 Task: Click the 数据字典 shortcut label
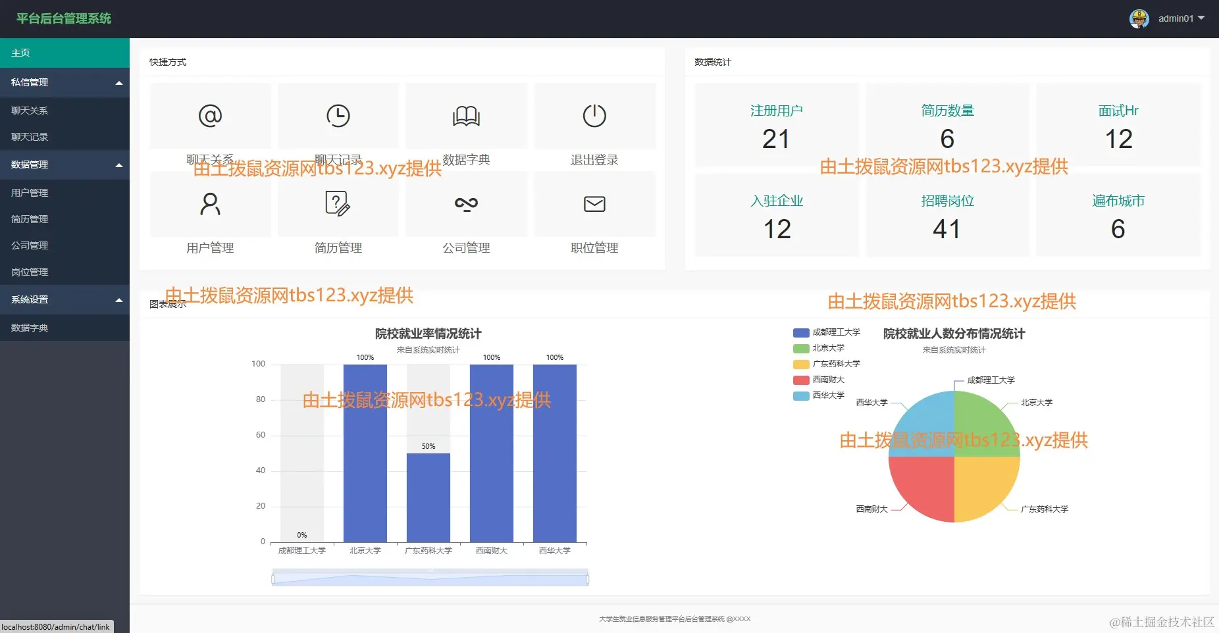466,160
